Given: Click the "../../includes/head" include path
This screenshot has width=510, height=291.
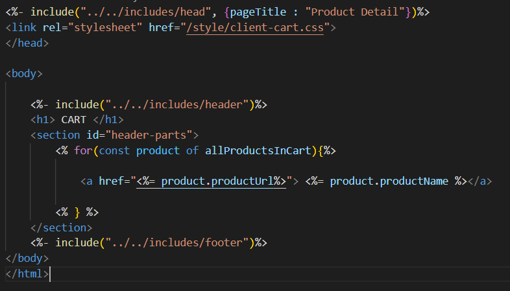Looking at the screenshot, I should [146, 12].
